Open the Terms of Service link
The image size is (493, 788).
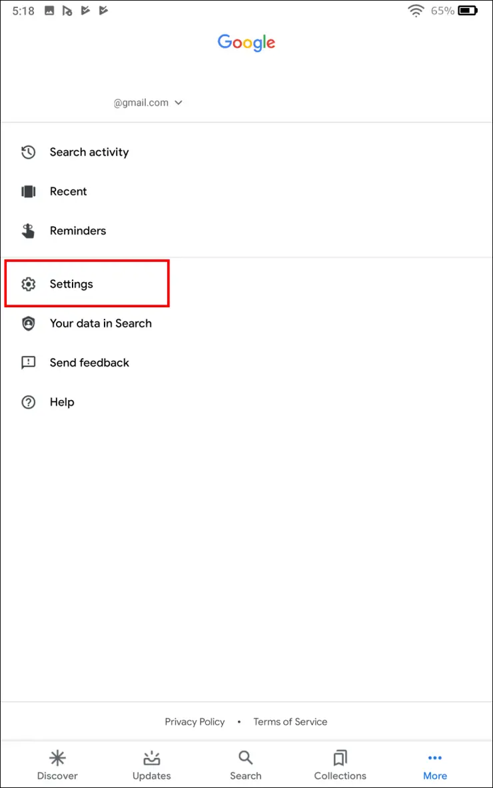[x=290, y=721]
